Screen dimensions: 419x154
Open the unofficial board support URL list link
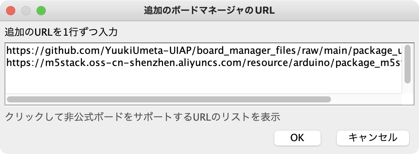point(142,117)
